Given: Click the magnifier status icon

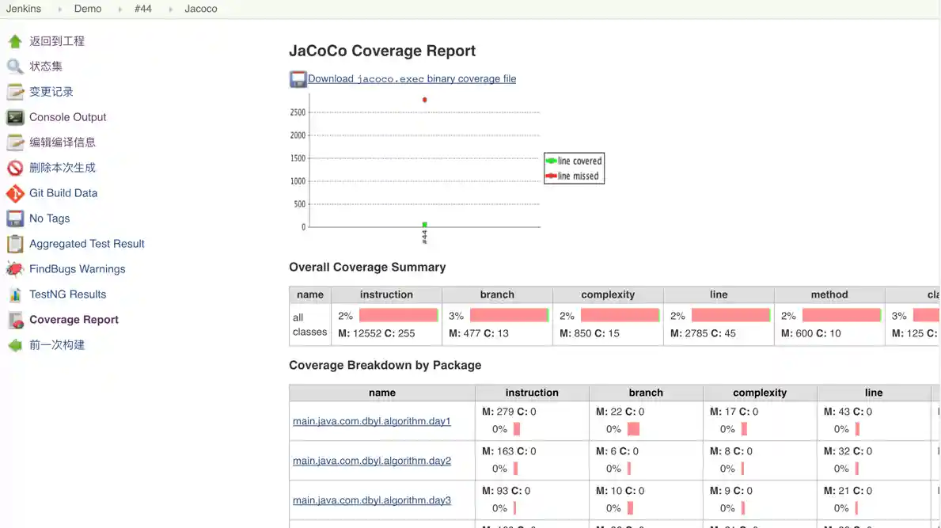Looking at the screenshot, I should [x=15, y=66].
